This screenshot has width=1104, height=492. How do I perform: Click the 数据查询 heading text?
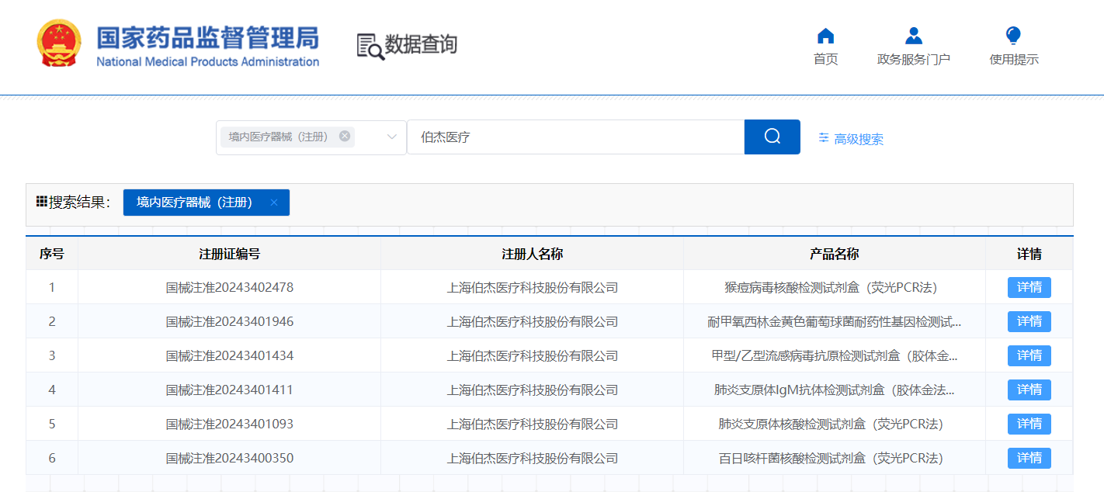(x=422, y=45)
